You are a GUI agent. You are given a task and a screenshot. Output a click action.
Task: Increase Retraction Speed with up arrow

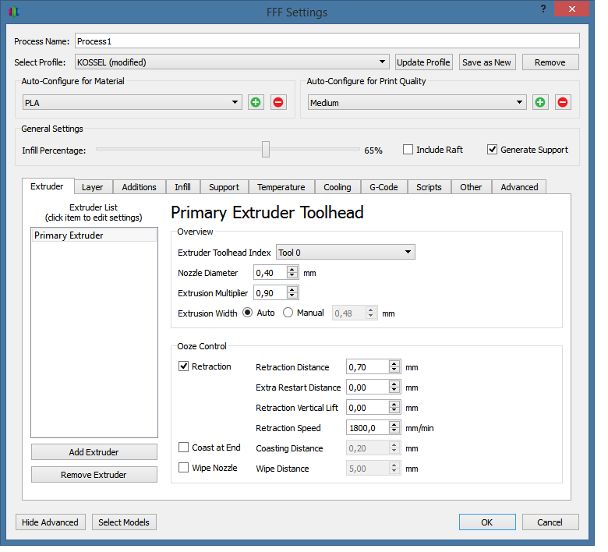394,424
